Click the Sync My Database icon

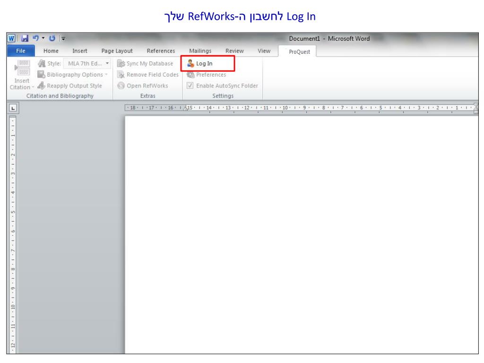click(x=121, y=64)
